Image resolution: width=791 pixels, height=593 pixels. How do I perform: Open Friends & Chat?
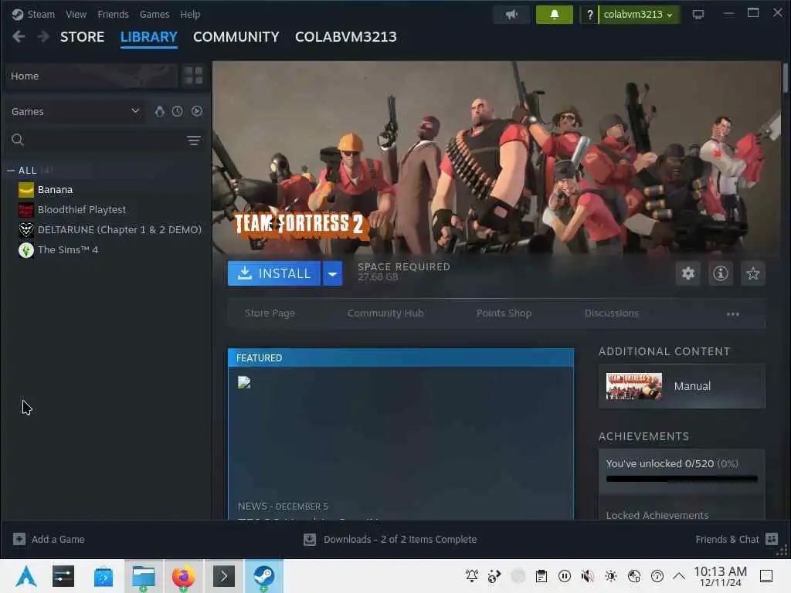click(x=736, y=539)
